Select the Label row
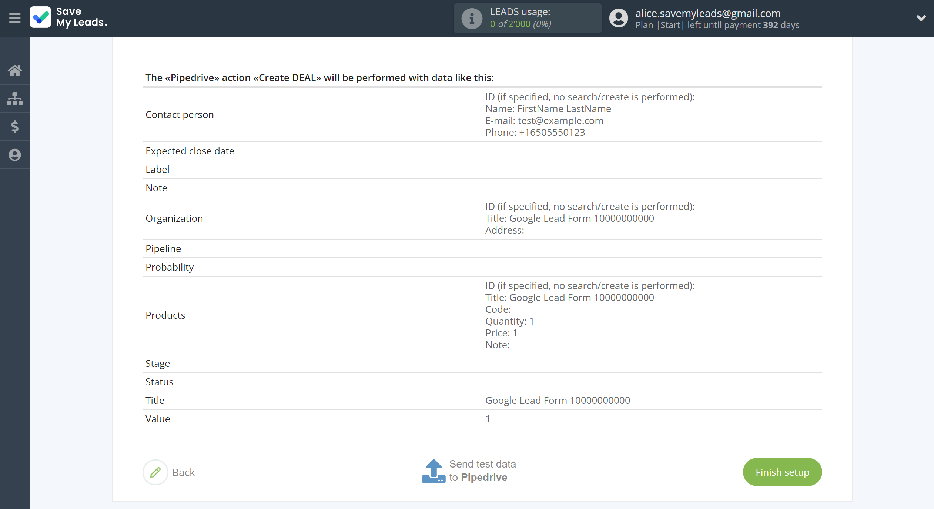 pyautogui.click(x=482, y=169)
